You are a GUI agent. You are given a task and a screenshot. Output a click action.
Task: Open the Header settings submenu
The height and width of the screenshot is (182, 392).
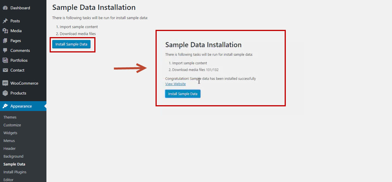[x=10, y=148]
